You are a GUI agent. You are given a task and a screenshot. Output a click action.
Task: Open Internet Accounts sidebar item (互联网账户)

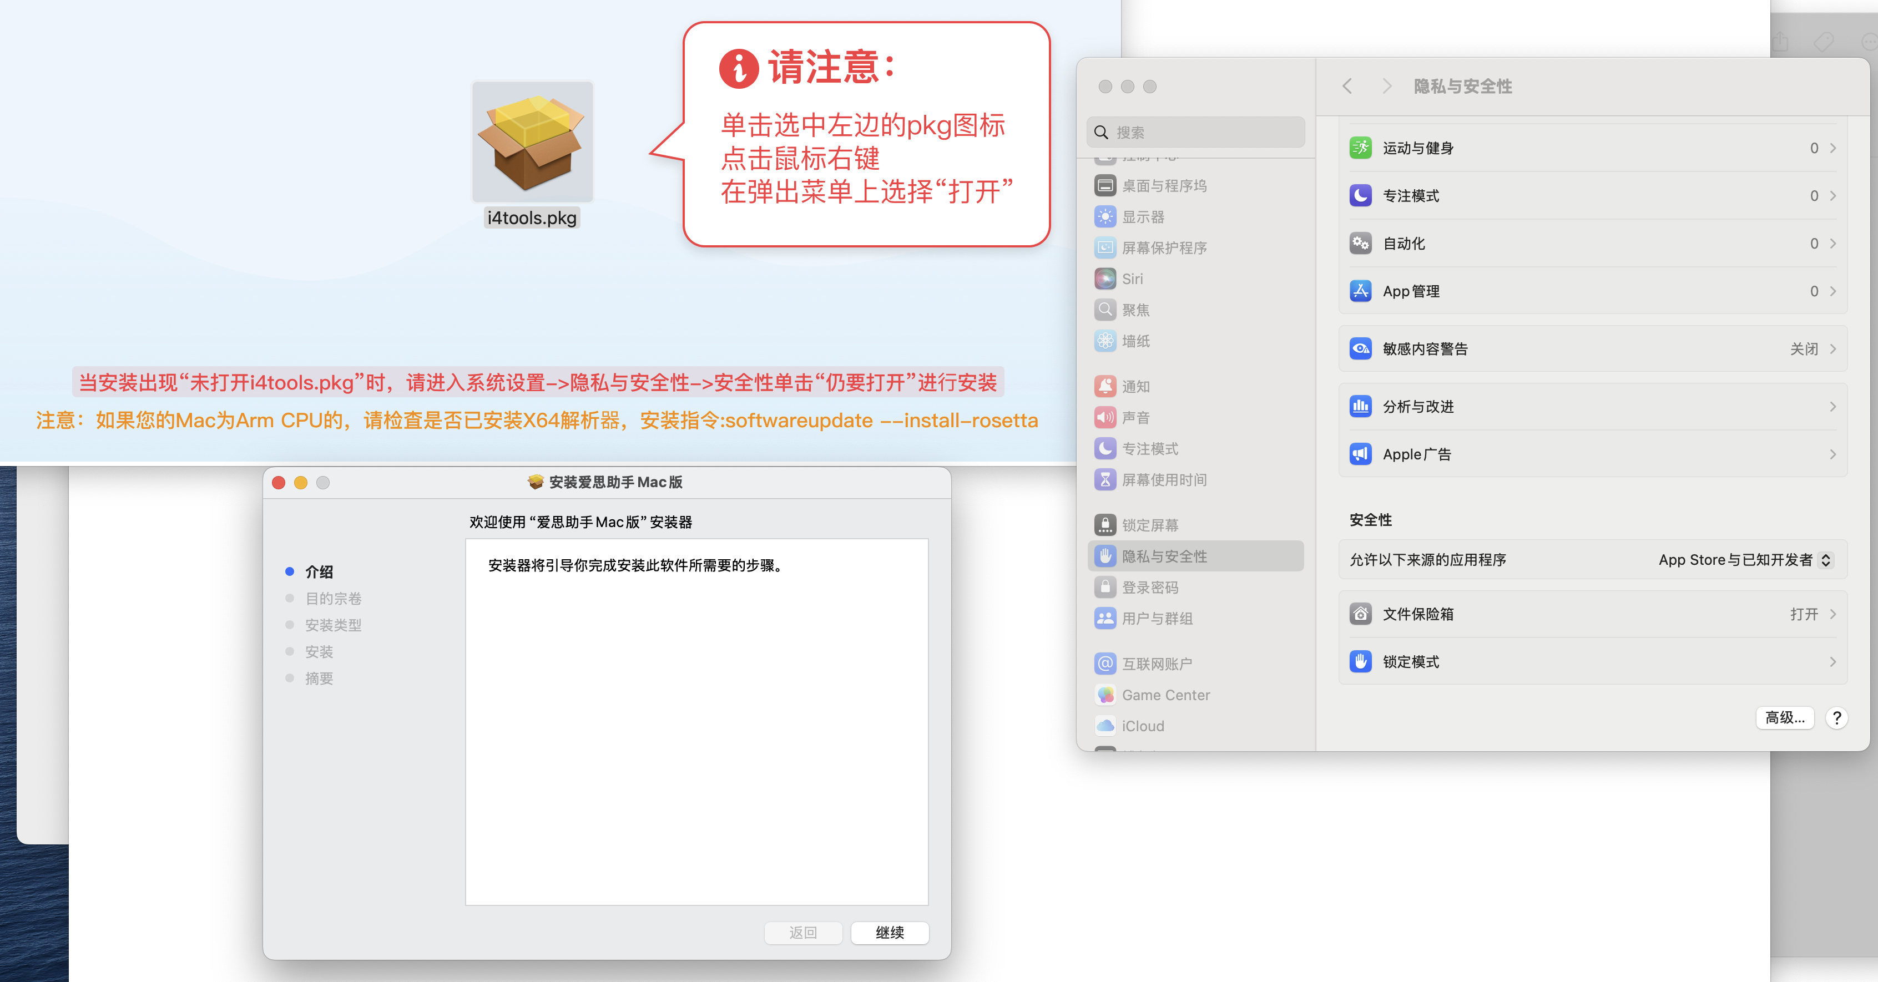(x=1195, y=664)
